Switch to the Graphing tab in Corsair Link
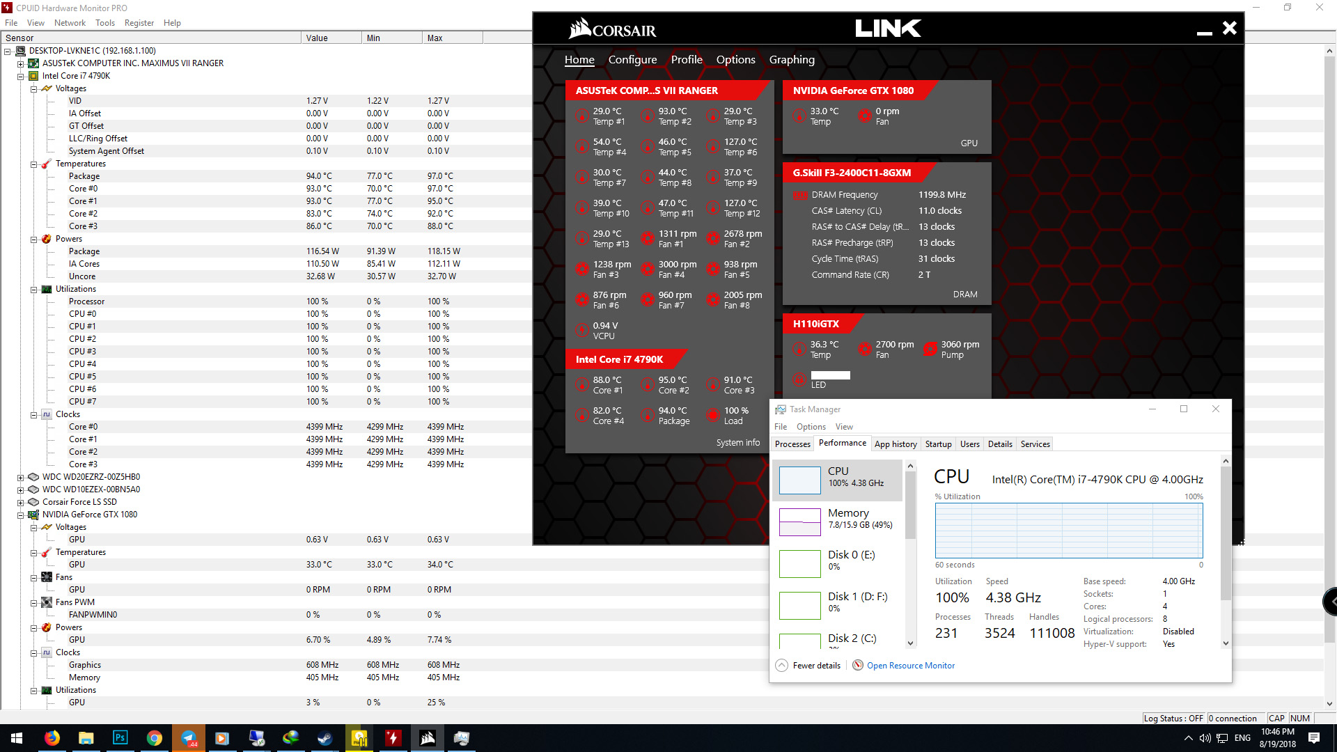 pyautogui.click(x=792, y=60)
